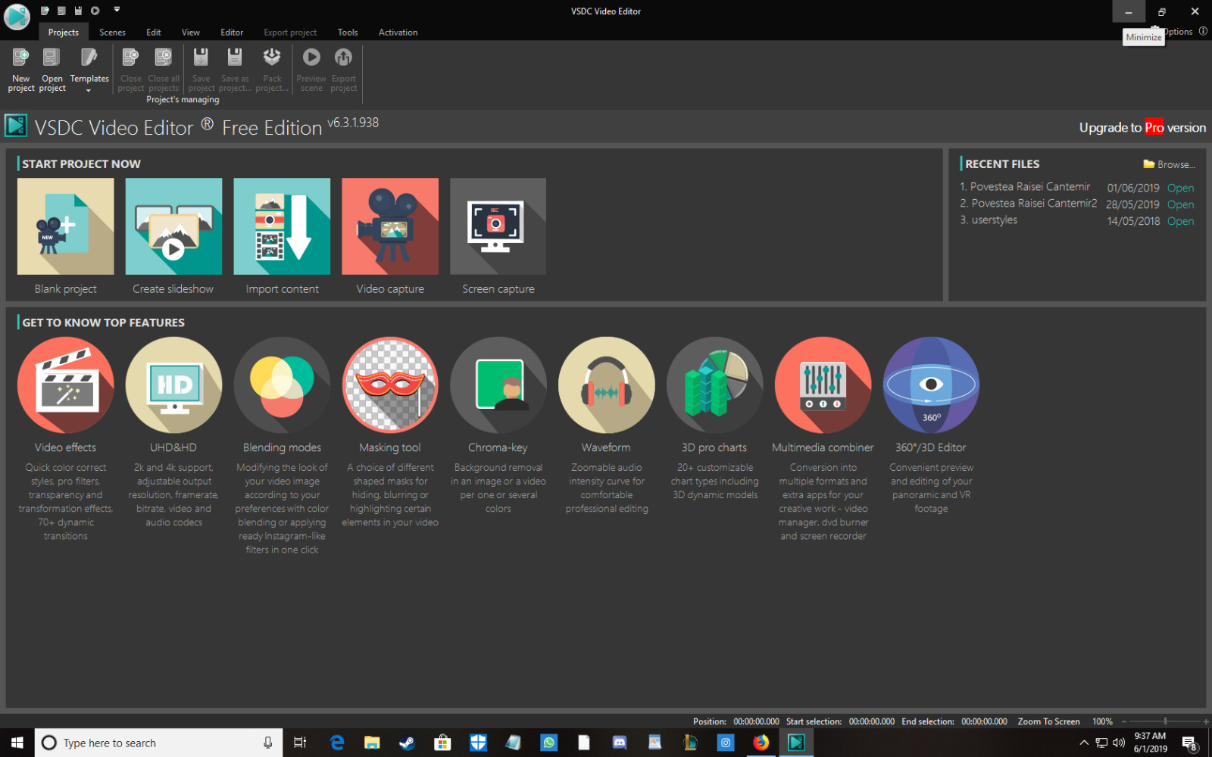Click Browse in Recent Files

[x=1169, y=164]
